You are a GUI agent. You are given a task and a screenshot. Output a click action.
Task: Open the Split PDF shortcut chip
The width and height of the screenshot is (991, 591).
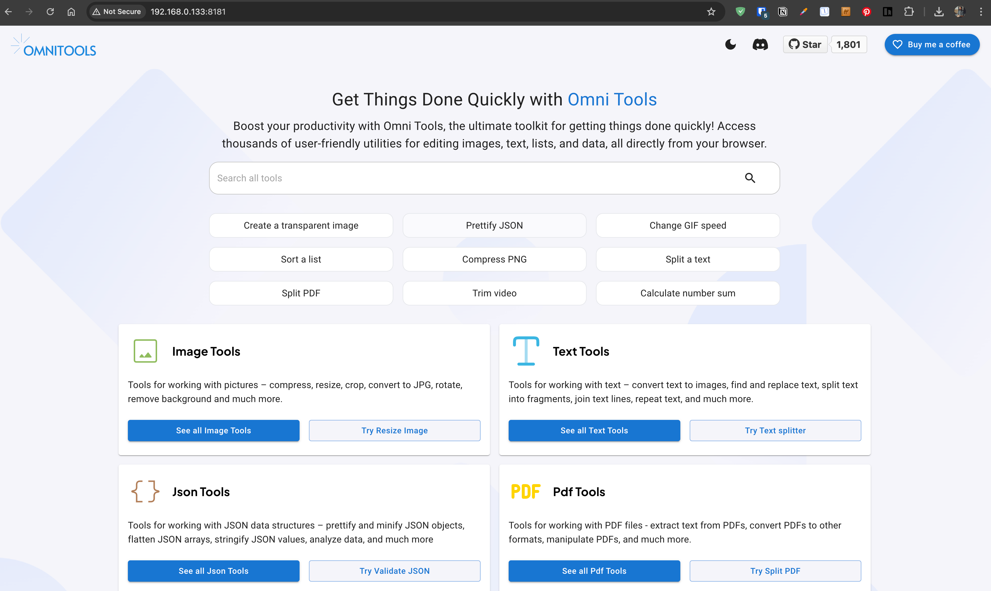click(301, 293)
